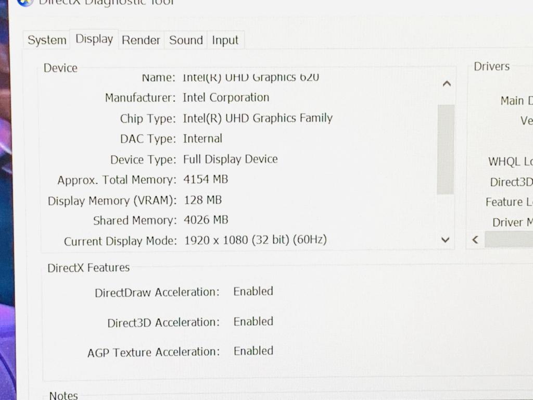Select the Intel(R) UHD Graphics 620 name value
This screenshot has height=400, width=533.
click(x=251, y=78)
